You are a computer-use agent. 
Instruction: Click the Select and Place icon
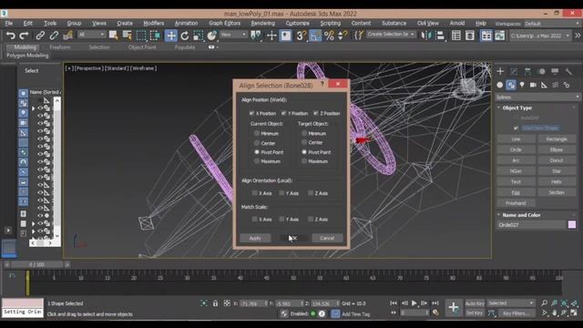(x=211, y=36)
